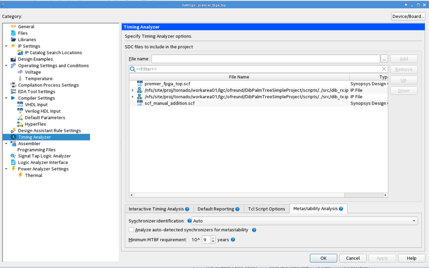Image resolution: width=429 pixels, height=268 pixels.
Task: Expand the dib_rx.ip file row
Action: (x=133, y=90)
